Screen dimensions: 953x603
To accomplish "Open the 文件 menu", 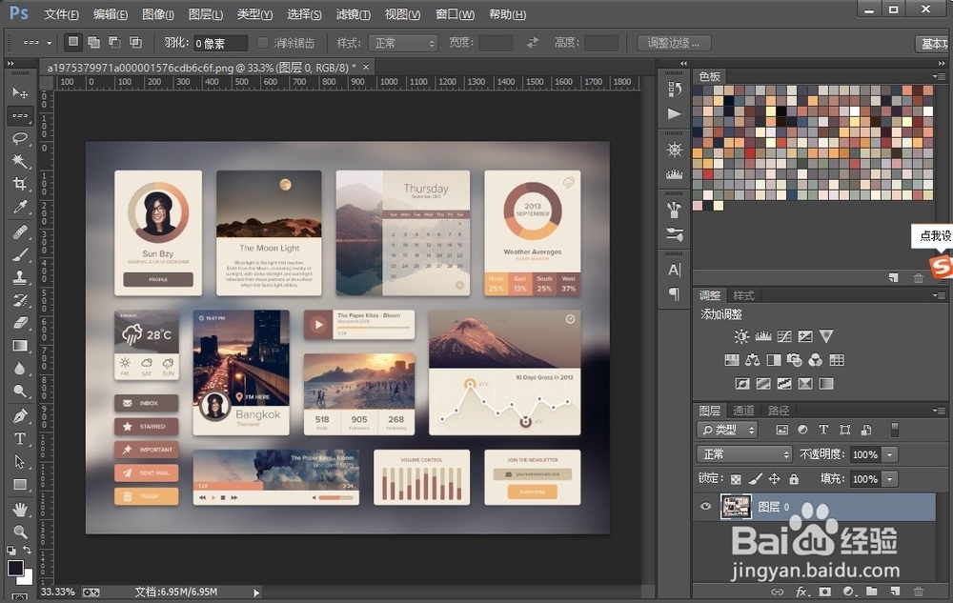I will click(x=61, y=14).
